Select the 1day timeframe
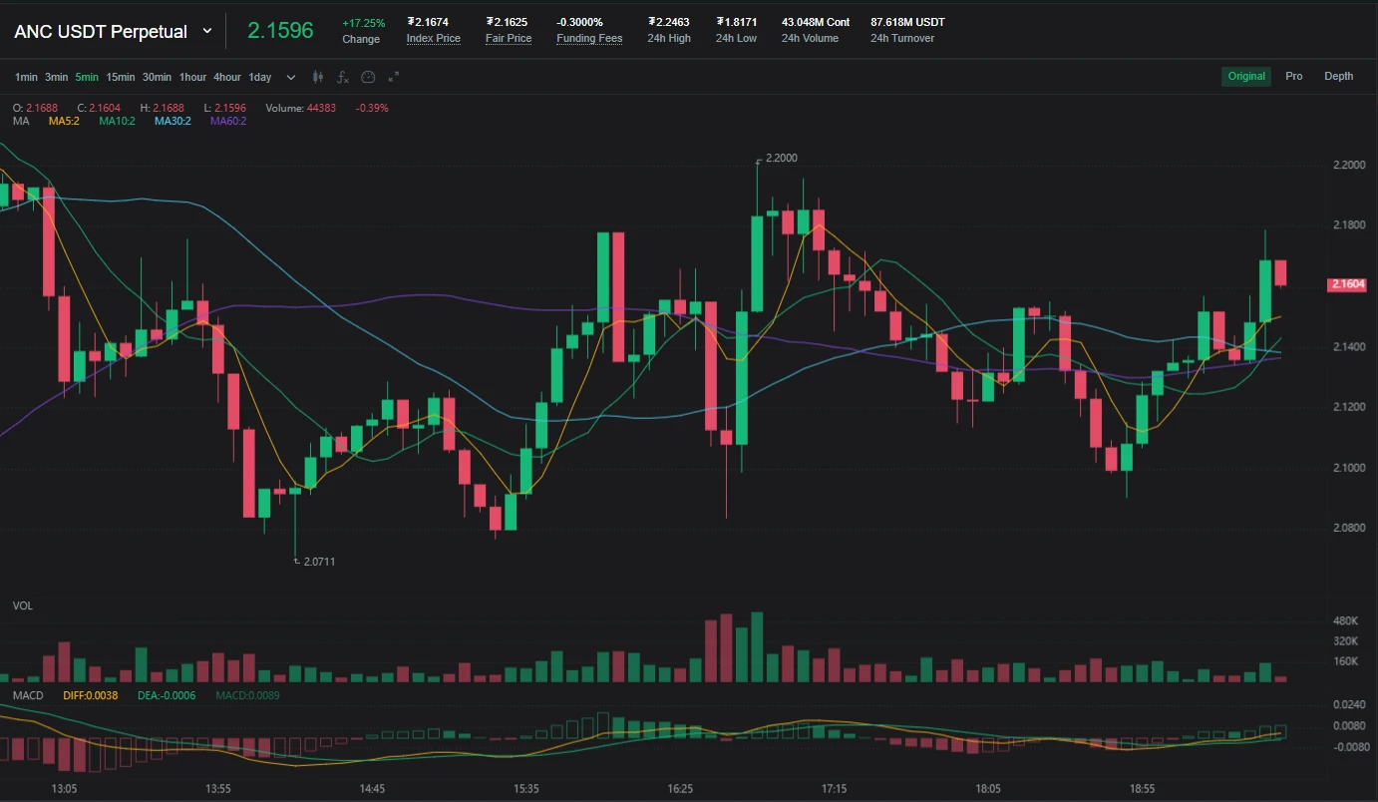Viewport: 1378px width, 802px height. (260, 77)
